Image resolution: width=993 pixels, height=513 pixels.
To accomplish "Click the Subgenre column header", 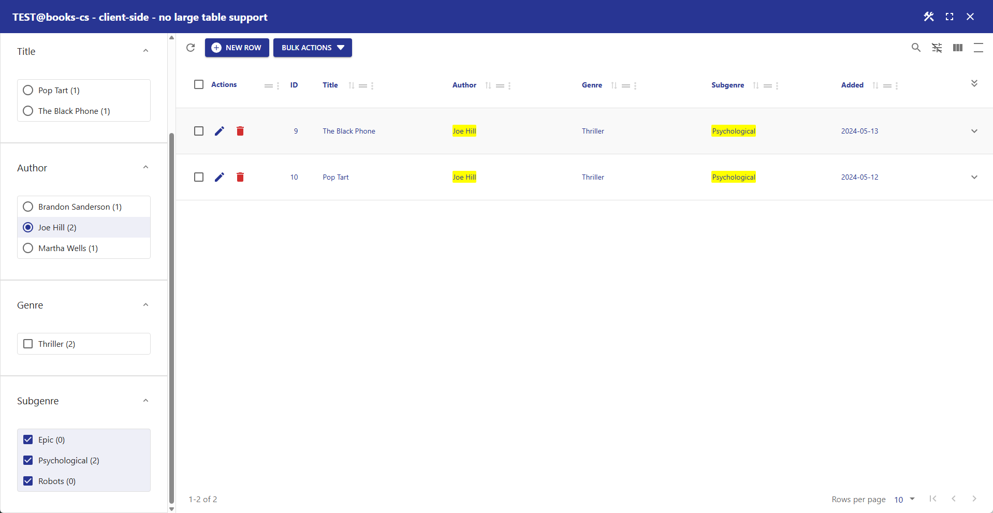I will point(728,85).
